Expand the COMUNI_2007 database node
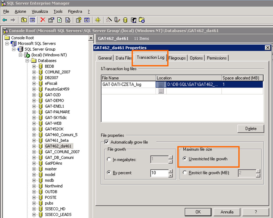This screenshot has width=273, height=218. click(34, 72)
